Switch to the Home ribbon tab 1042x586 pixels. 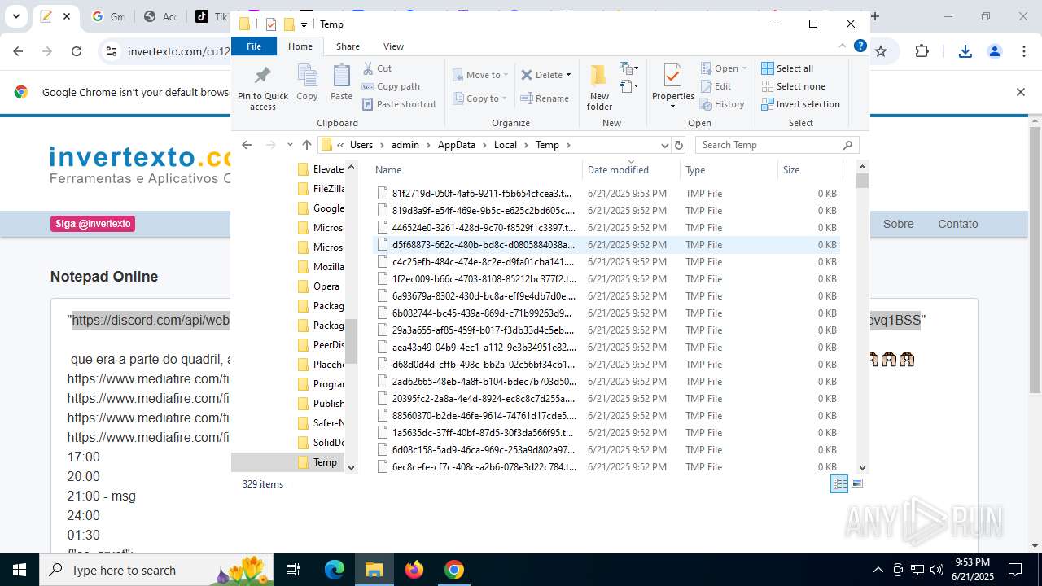pyautogui.click(x=300, y=46)
